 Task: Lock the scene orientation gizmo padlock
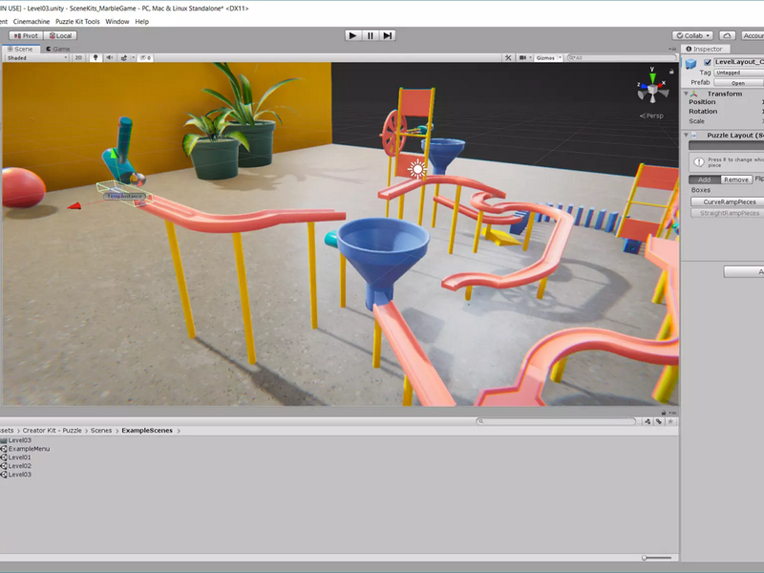tap(671, 72)
